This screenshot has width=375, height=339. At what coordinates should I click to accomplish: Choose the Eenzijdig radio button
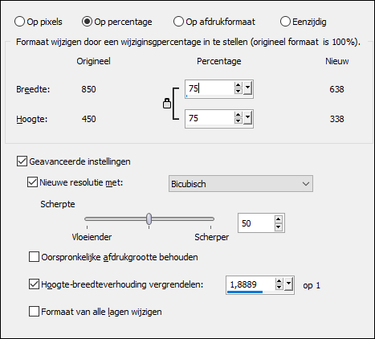(285, 22)
